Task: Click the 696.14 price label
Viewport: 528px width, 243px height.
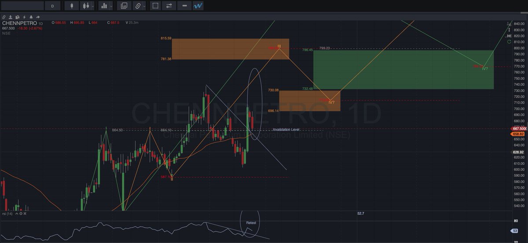Action: click(273, 111)
